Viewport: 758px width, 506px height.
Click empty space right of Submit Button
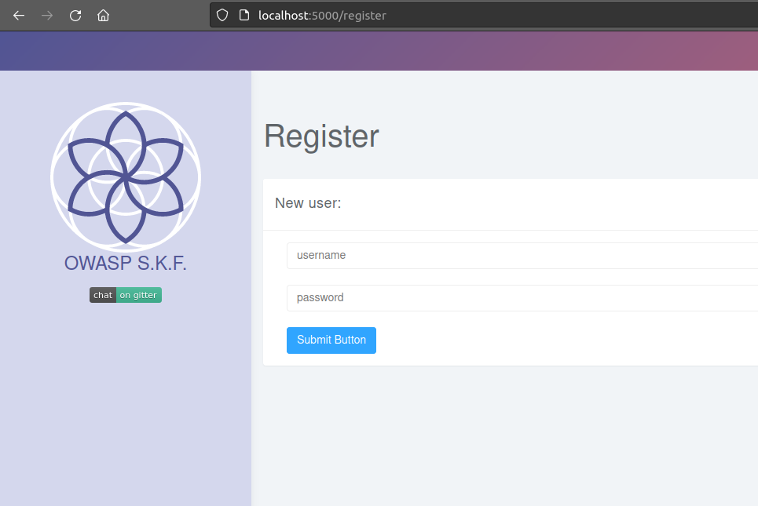550,340
